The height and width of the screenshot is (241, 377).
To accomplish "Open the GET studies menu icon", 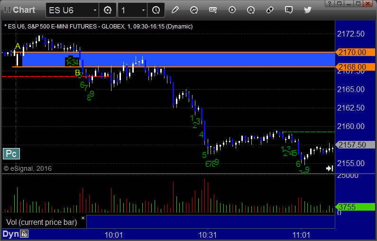I will [x=213, y=10].
